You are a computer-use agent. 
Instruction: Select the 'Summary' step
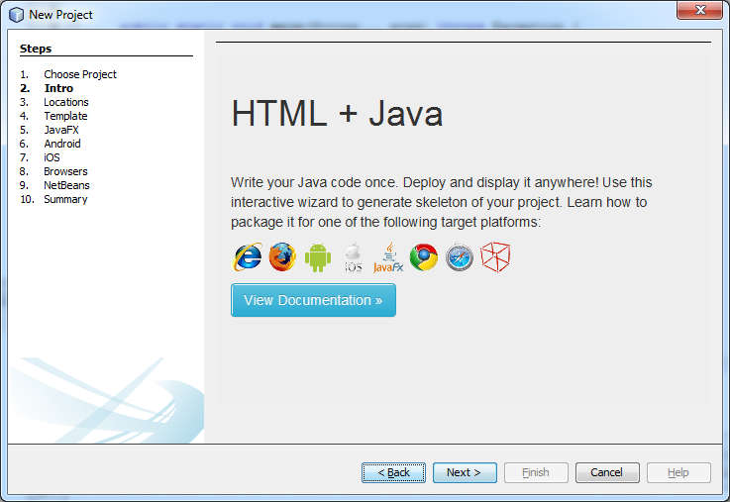click(x=65, y=199)
